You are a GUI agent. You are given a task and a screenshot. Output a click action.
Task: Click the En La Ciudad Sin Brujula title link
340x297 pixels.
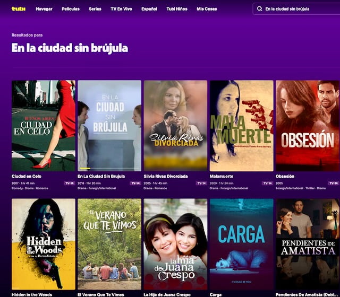point(101,177)
